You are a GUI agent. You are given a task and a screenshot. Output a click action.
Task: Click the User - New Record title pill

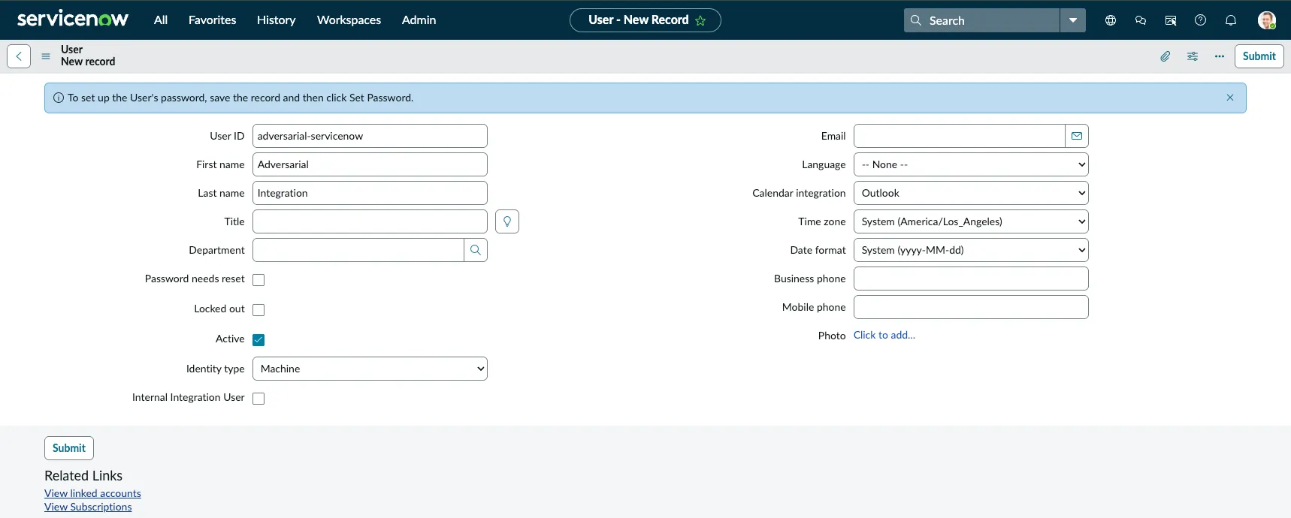tap(645, 20)
